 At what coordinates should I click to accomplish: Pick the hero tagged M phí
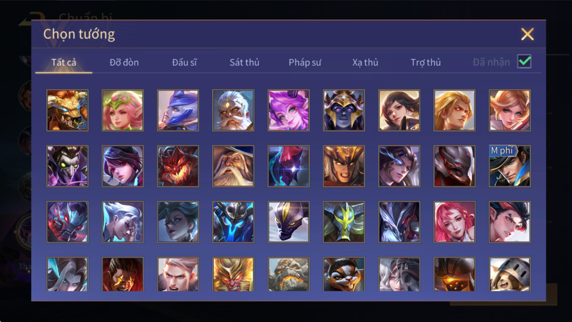[x=510, y=166]
